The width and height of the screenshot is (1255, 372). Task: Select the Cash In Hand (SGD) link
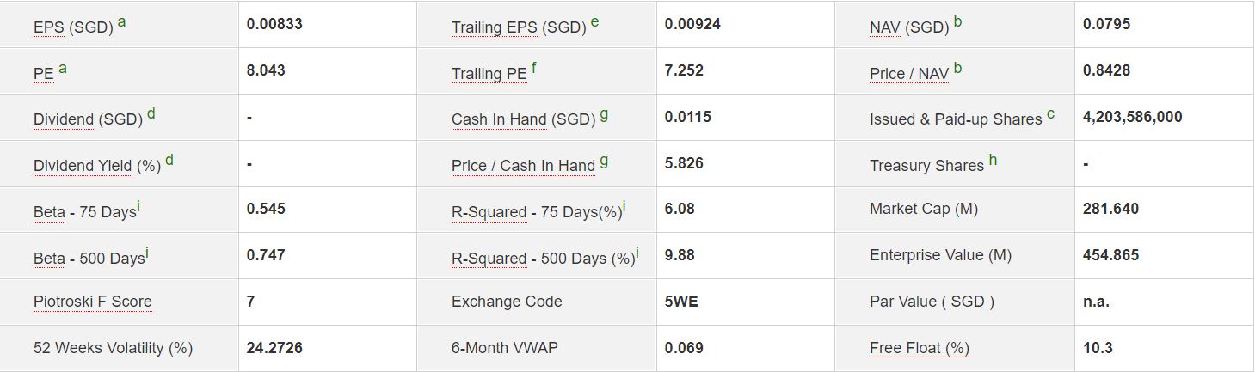point(523,119)
